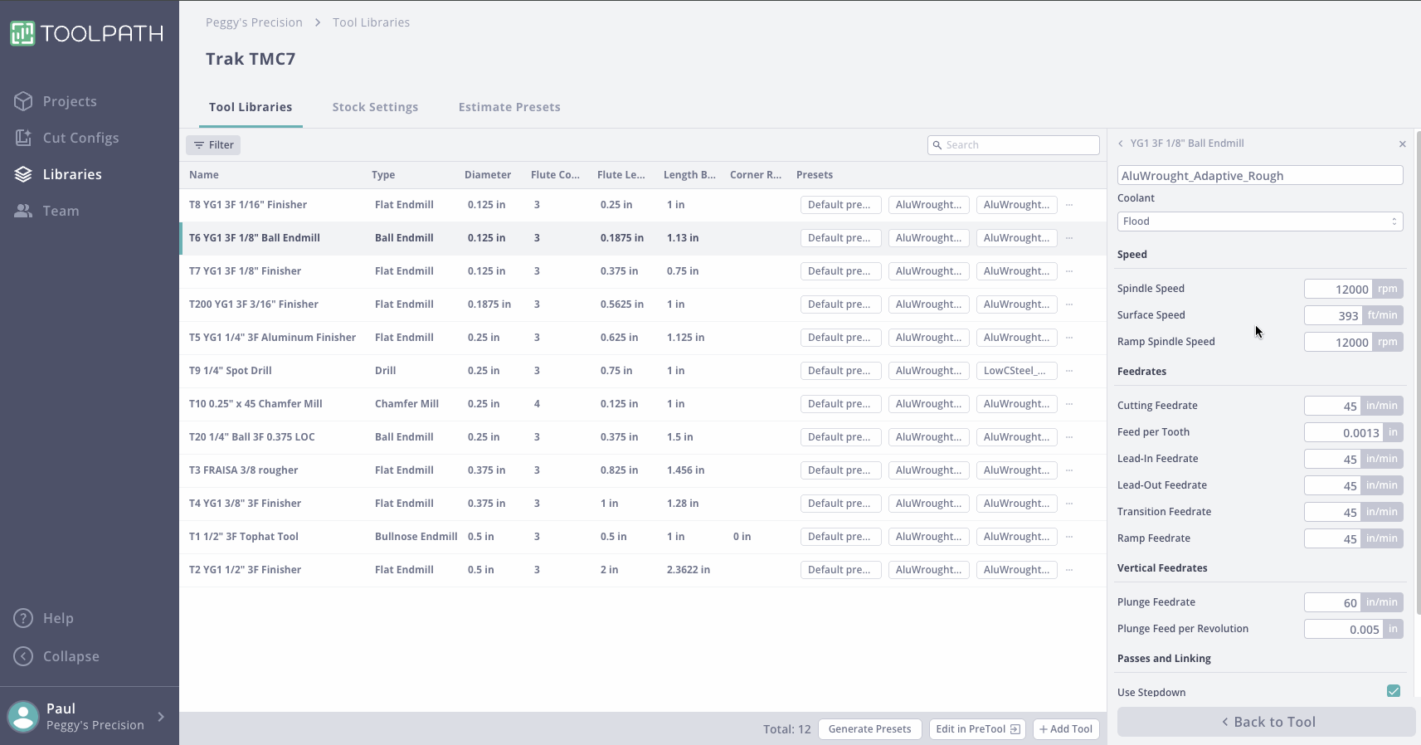Open more options for T20 Ball row

tap(1069, 437)
